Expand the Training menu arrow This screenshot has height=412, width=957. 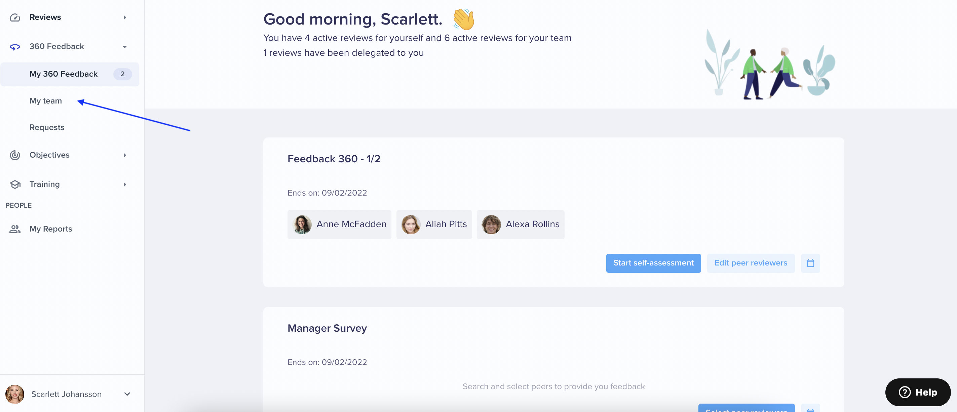tap(125, 184)
